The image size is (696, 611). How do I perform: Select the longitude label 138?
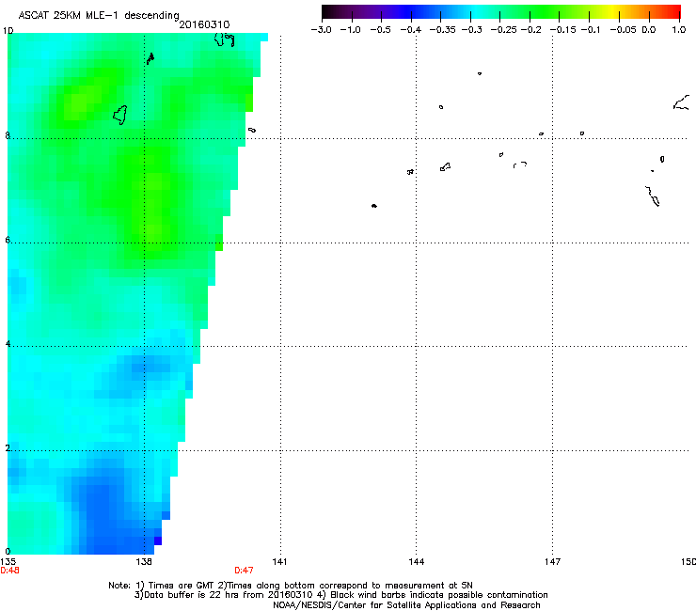[144, 562]
